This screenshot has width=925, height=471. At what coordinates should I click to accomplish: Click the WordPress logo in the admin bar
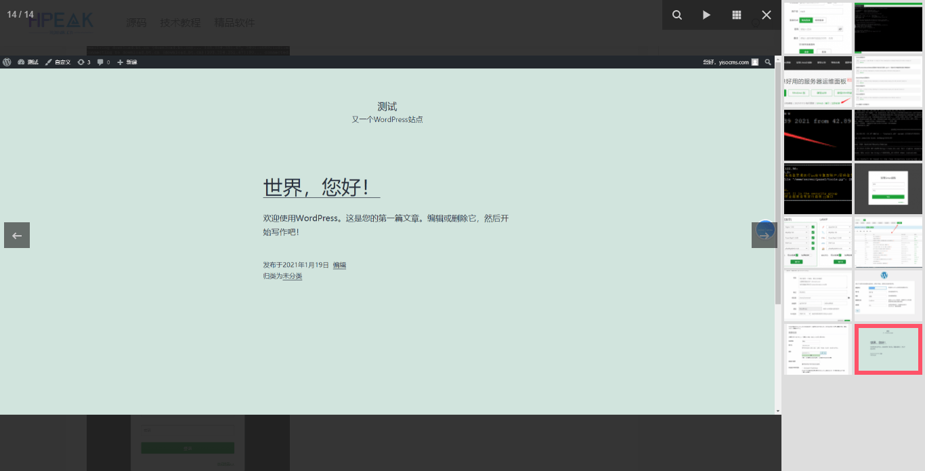tap(7, 62)
